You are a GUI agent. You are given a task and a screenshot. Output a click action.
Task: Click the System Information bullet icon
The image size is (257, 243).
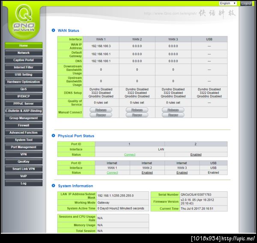click(x=53, y=186)
